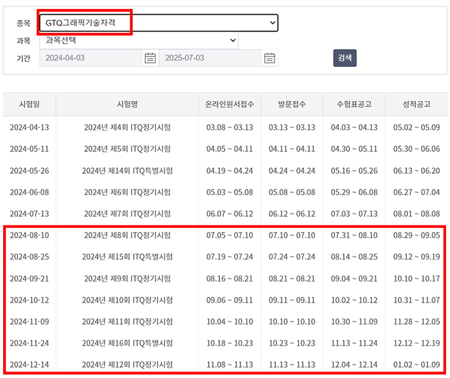Click visit registration 05.08 ~ 05.08
Viewport: 450px width, 378px height.
(292, 192)
